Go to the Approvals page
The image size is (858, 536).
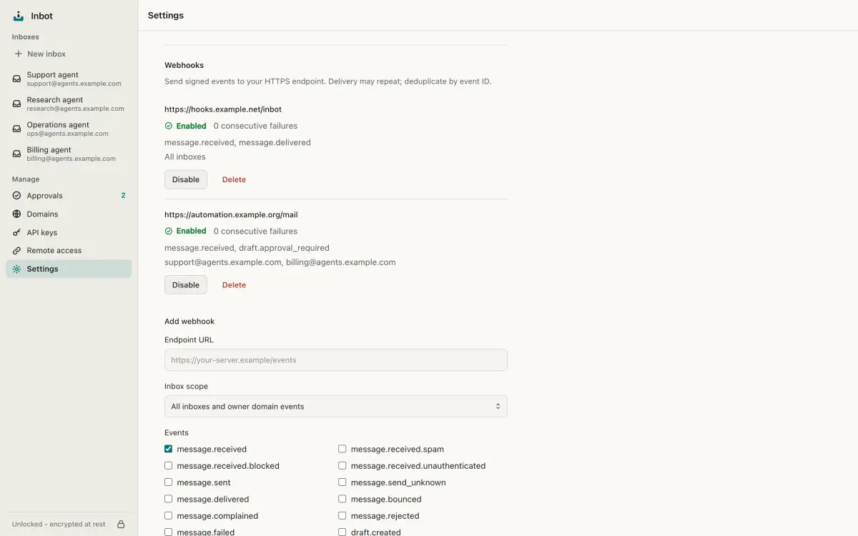click(x=69, y=196)
